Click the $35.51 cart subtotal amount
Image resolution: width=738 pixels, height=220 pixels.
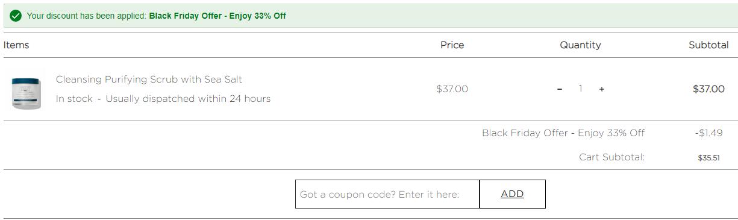click(708, 158)
